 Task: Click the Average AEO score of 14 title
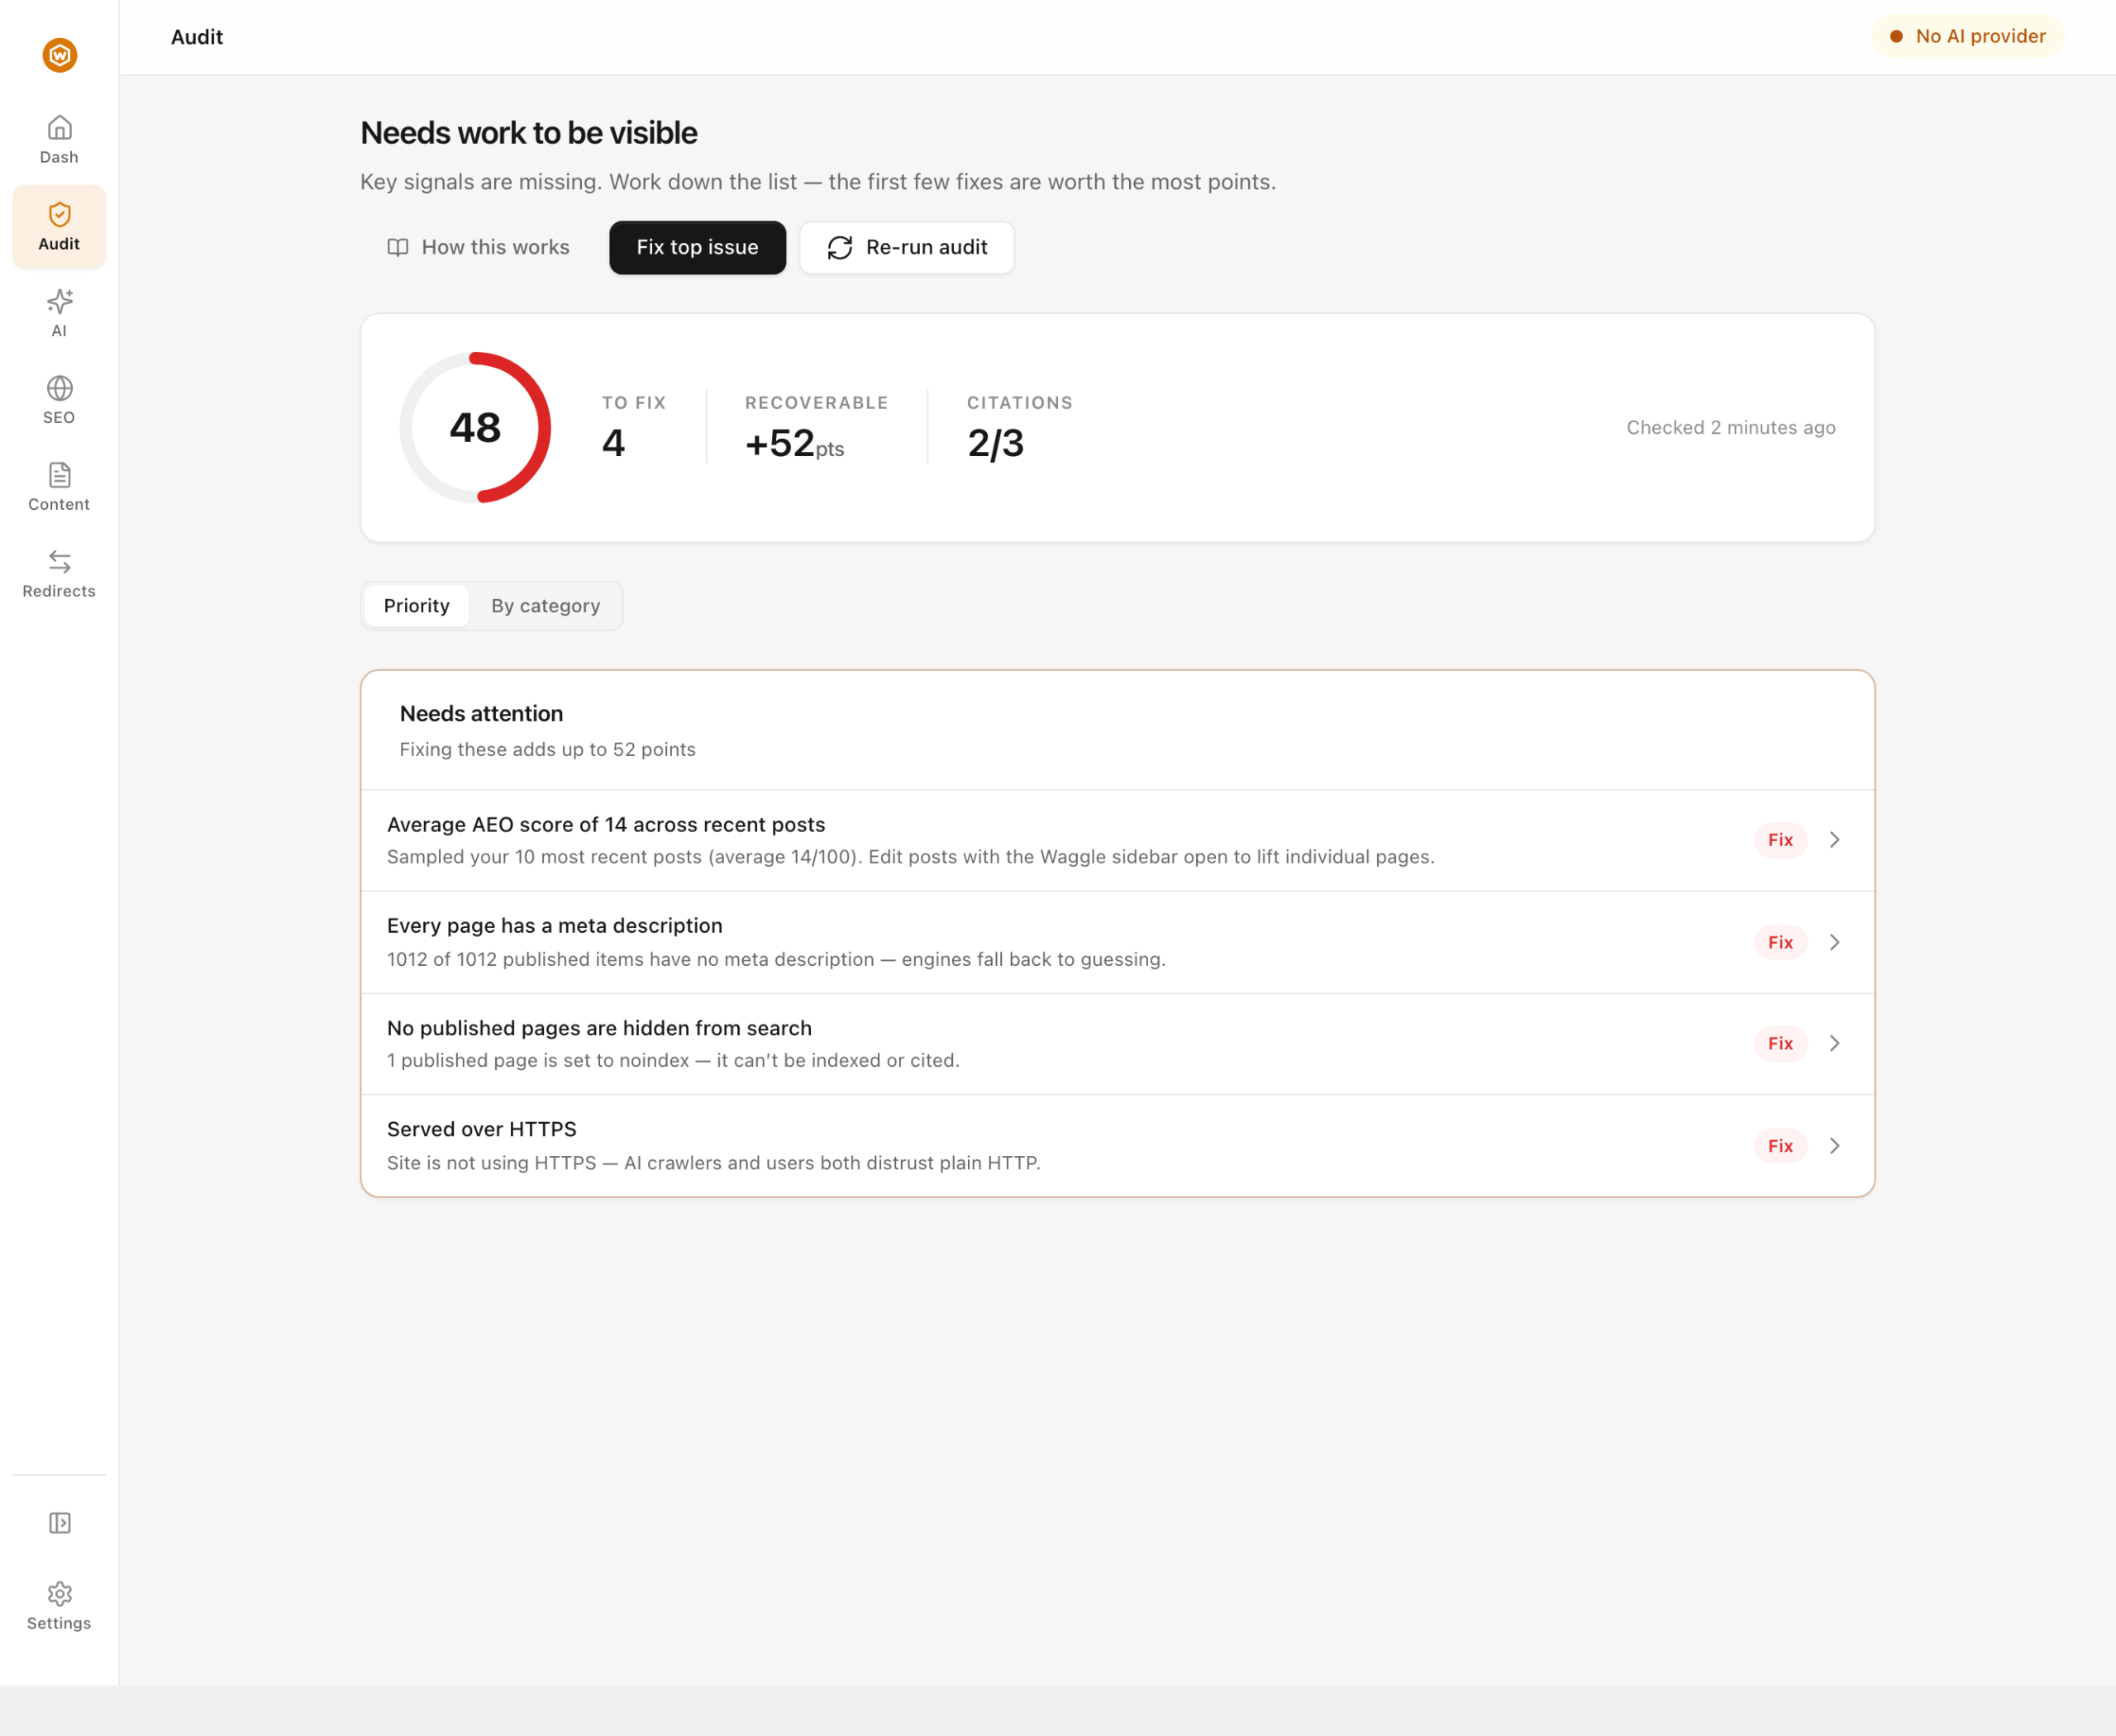(607, 825)
